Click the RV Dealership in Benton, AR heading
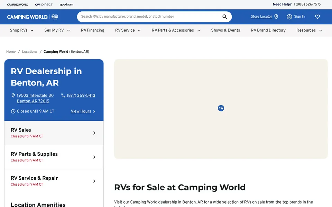The height and width of the screenshot is (207, 332). coord(46,77)
